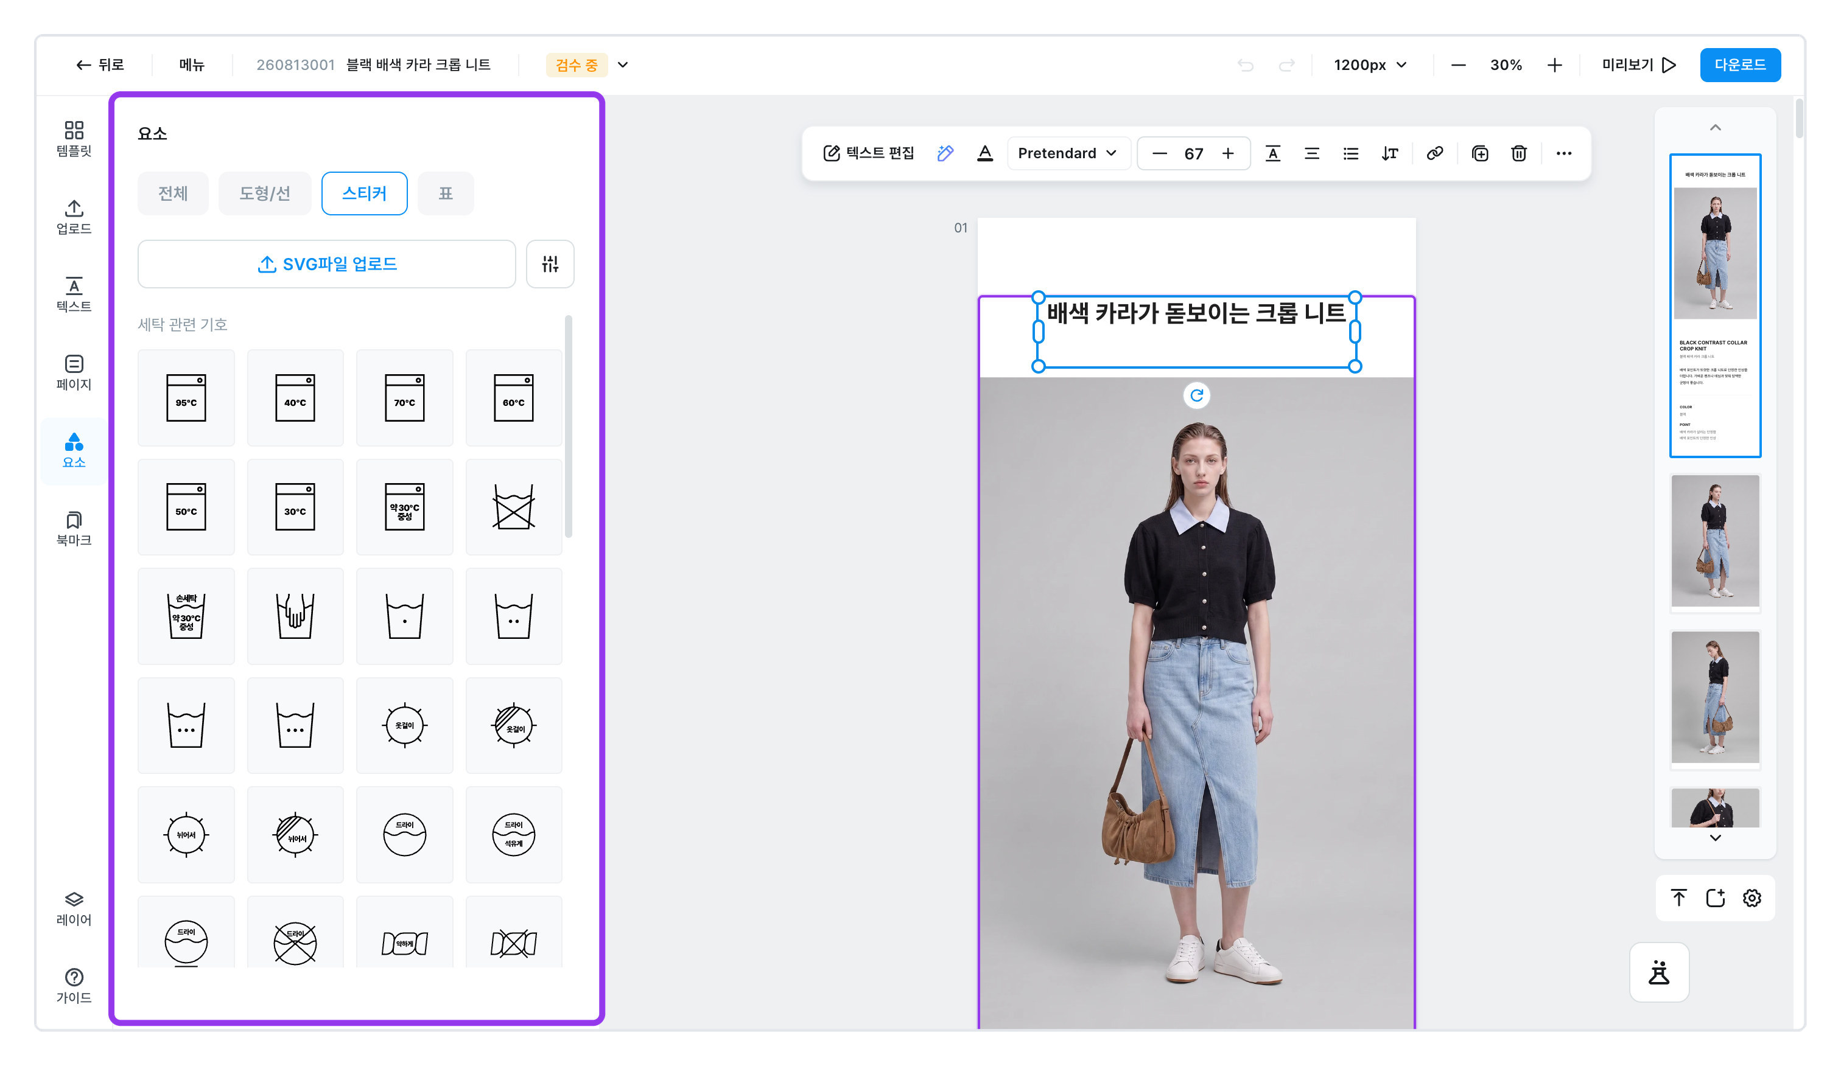1841x1066 pixels.
Task: Open the 페이지 sidebar panel
Action: pos(74,372)
